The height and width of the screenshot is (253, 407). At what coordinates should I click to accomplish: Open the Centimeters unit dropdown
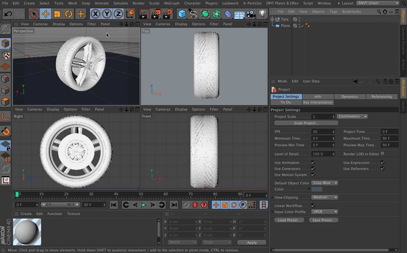tap(352, 117)
